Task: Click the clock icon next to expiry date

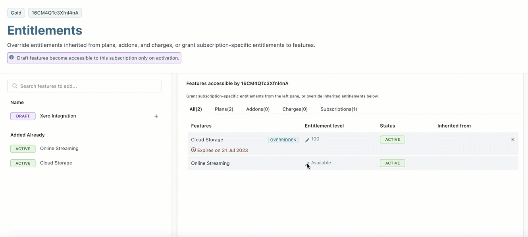Action: click(193, 150)
